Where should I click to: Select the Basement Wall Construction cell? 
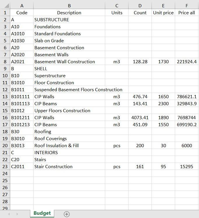(x=69, y=61)
